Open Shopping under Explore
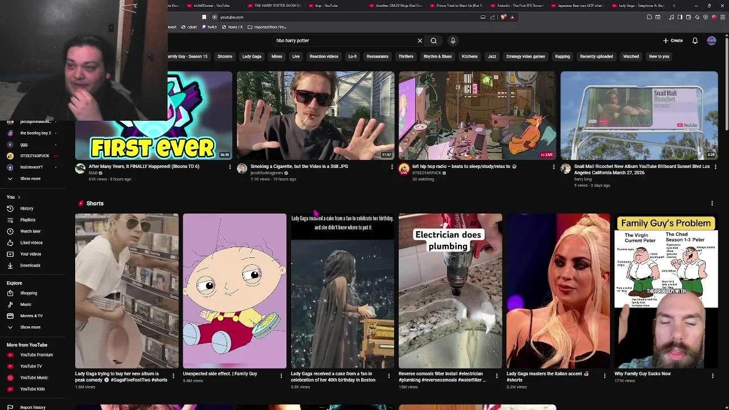The image size is (729, 410). (28, 293)
